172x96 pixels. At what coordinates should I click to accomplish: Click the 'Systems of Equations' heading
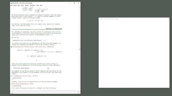[54, 29]
